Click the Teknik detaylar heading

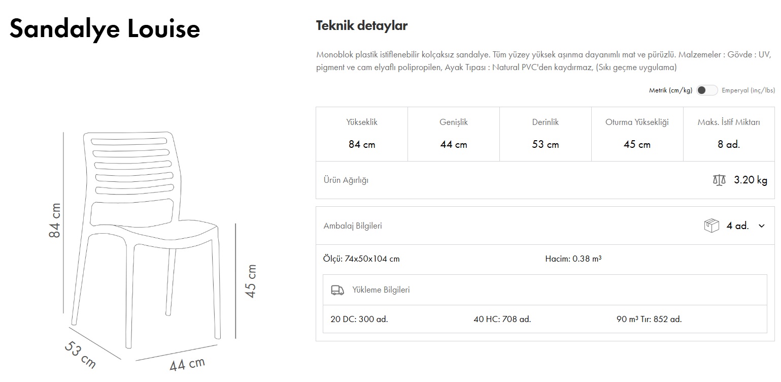click(362, 26)
